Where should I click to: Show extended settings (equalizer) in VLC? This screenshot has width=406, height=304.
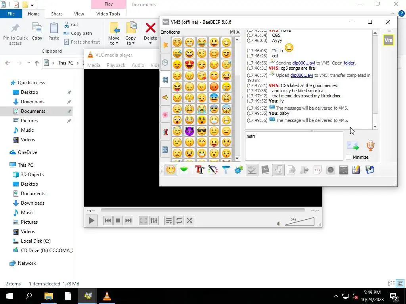pos(154,220)
